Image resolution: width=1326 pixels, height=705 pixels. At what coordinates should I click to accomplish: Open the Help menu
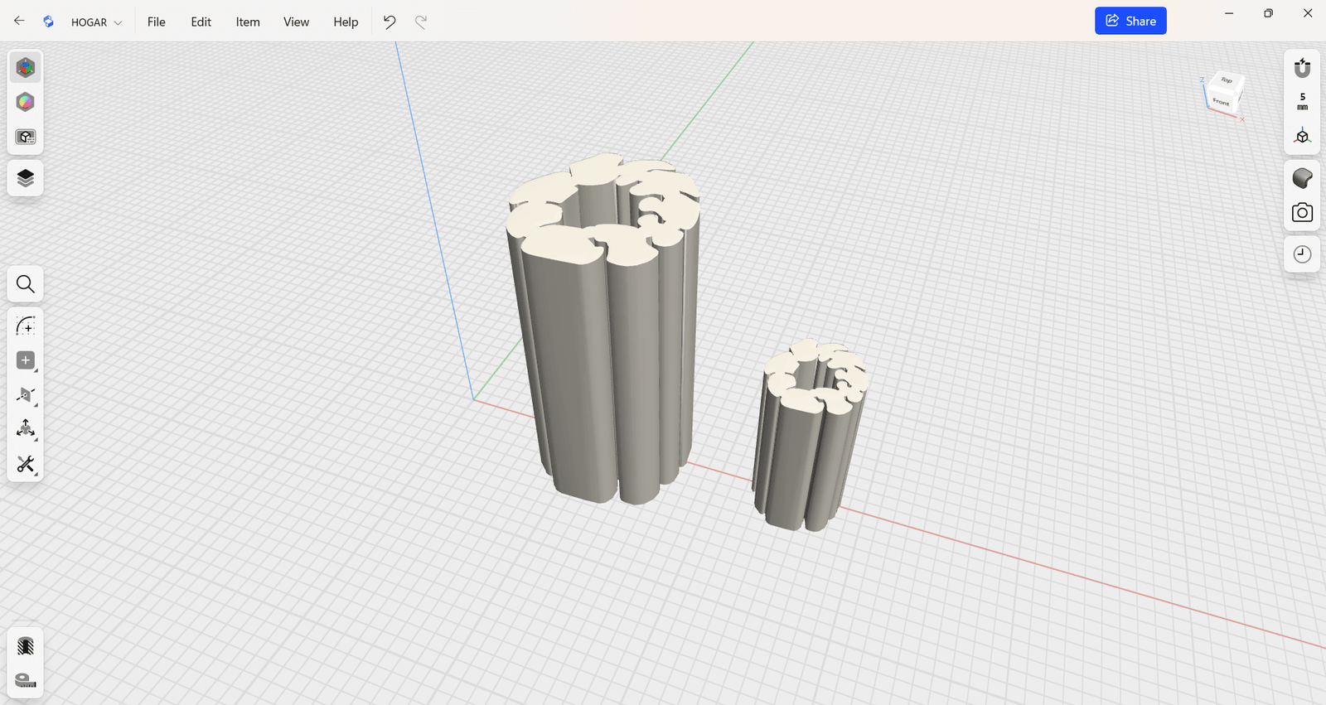pos(346,22)
